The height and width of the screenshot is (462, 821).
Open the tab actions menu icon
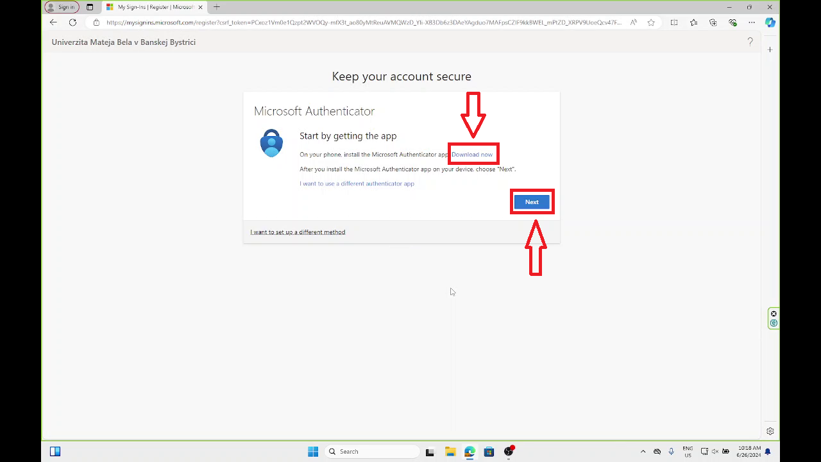tap(90, 7)
